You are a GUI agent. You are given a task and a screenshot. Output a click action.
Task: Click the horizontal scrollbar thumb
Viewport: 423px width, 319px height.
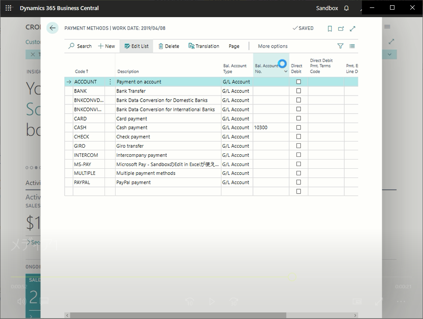pos(178,315)
